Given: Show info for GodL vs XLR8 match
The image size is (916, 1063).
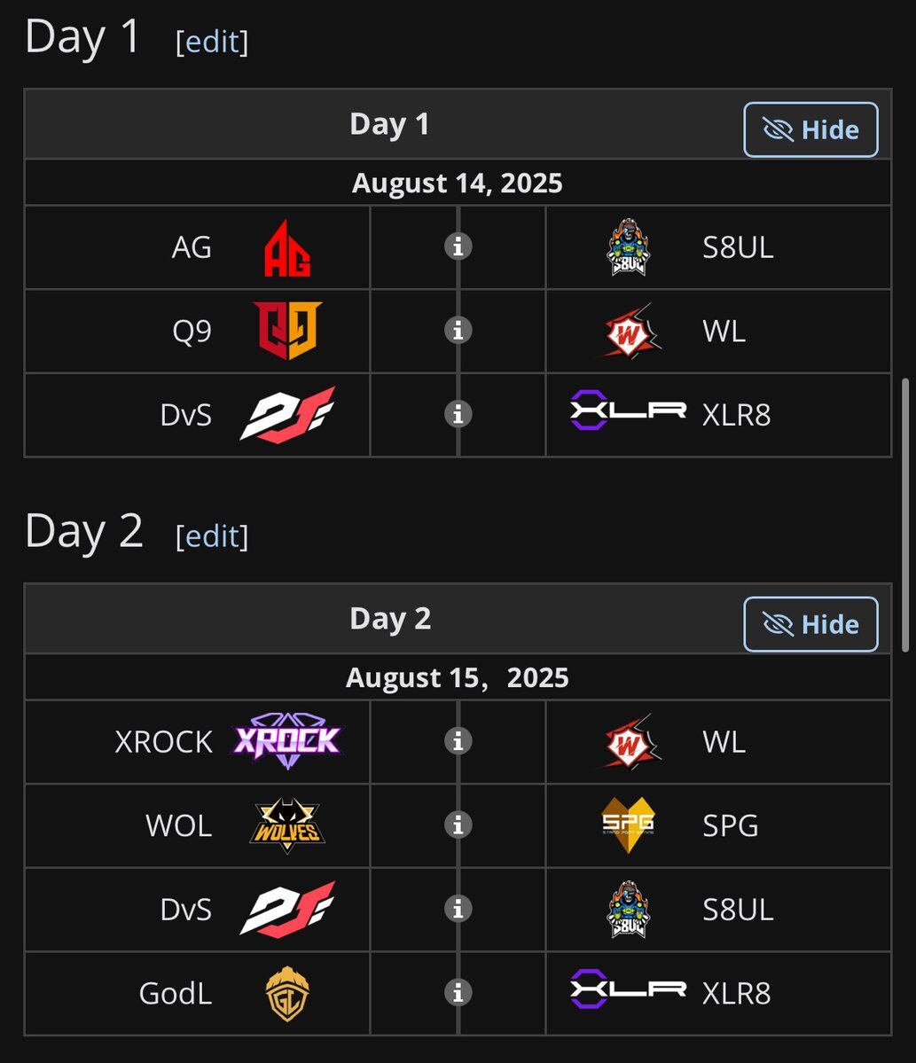Looking at the screenshot, I should [x=458, y=992].
